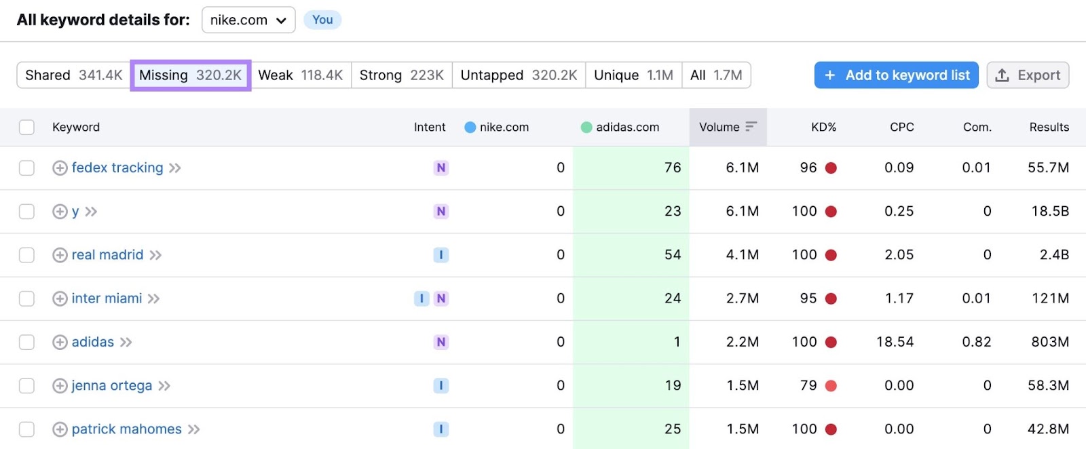This screenshot has height=449, width=1086.
Task: Click the Com. column header
Action: pos(977,128)
